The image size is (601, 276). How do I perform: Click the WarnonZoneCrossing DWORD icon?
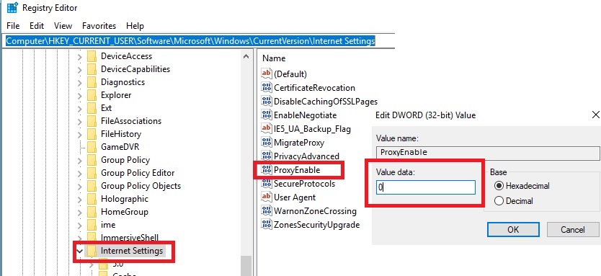click(x=267, y=210)
